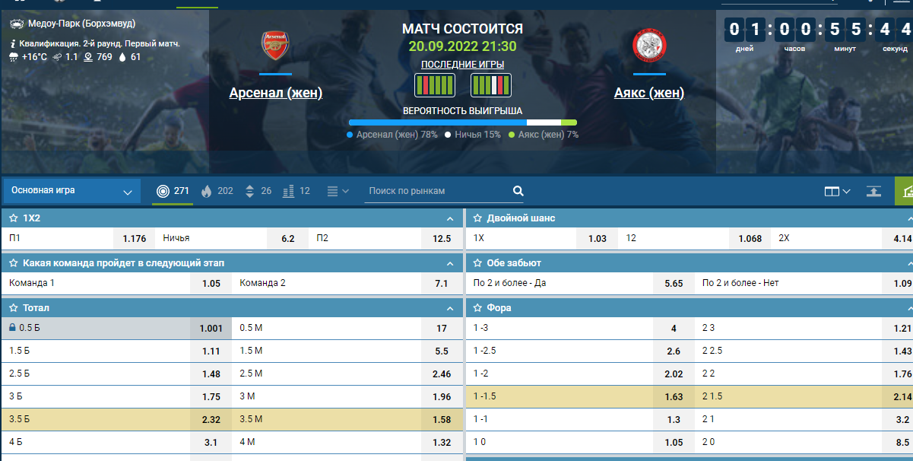Click the bar chart icon with 12
This screenshot has height=461, width=913.
288,191
